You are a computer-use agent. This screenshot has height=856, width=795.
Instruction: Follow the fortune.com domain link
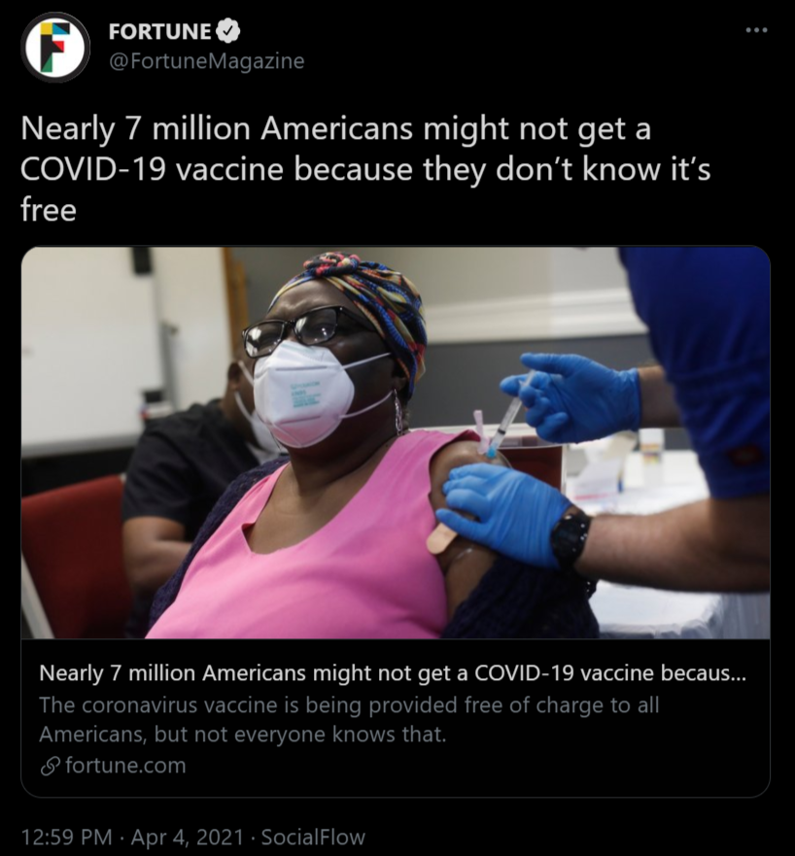(x=125, y=766)
